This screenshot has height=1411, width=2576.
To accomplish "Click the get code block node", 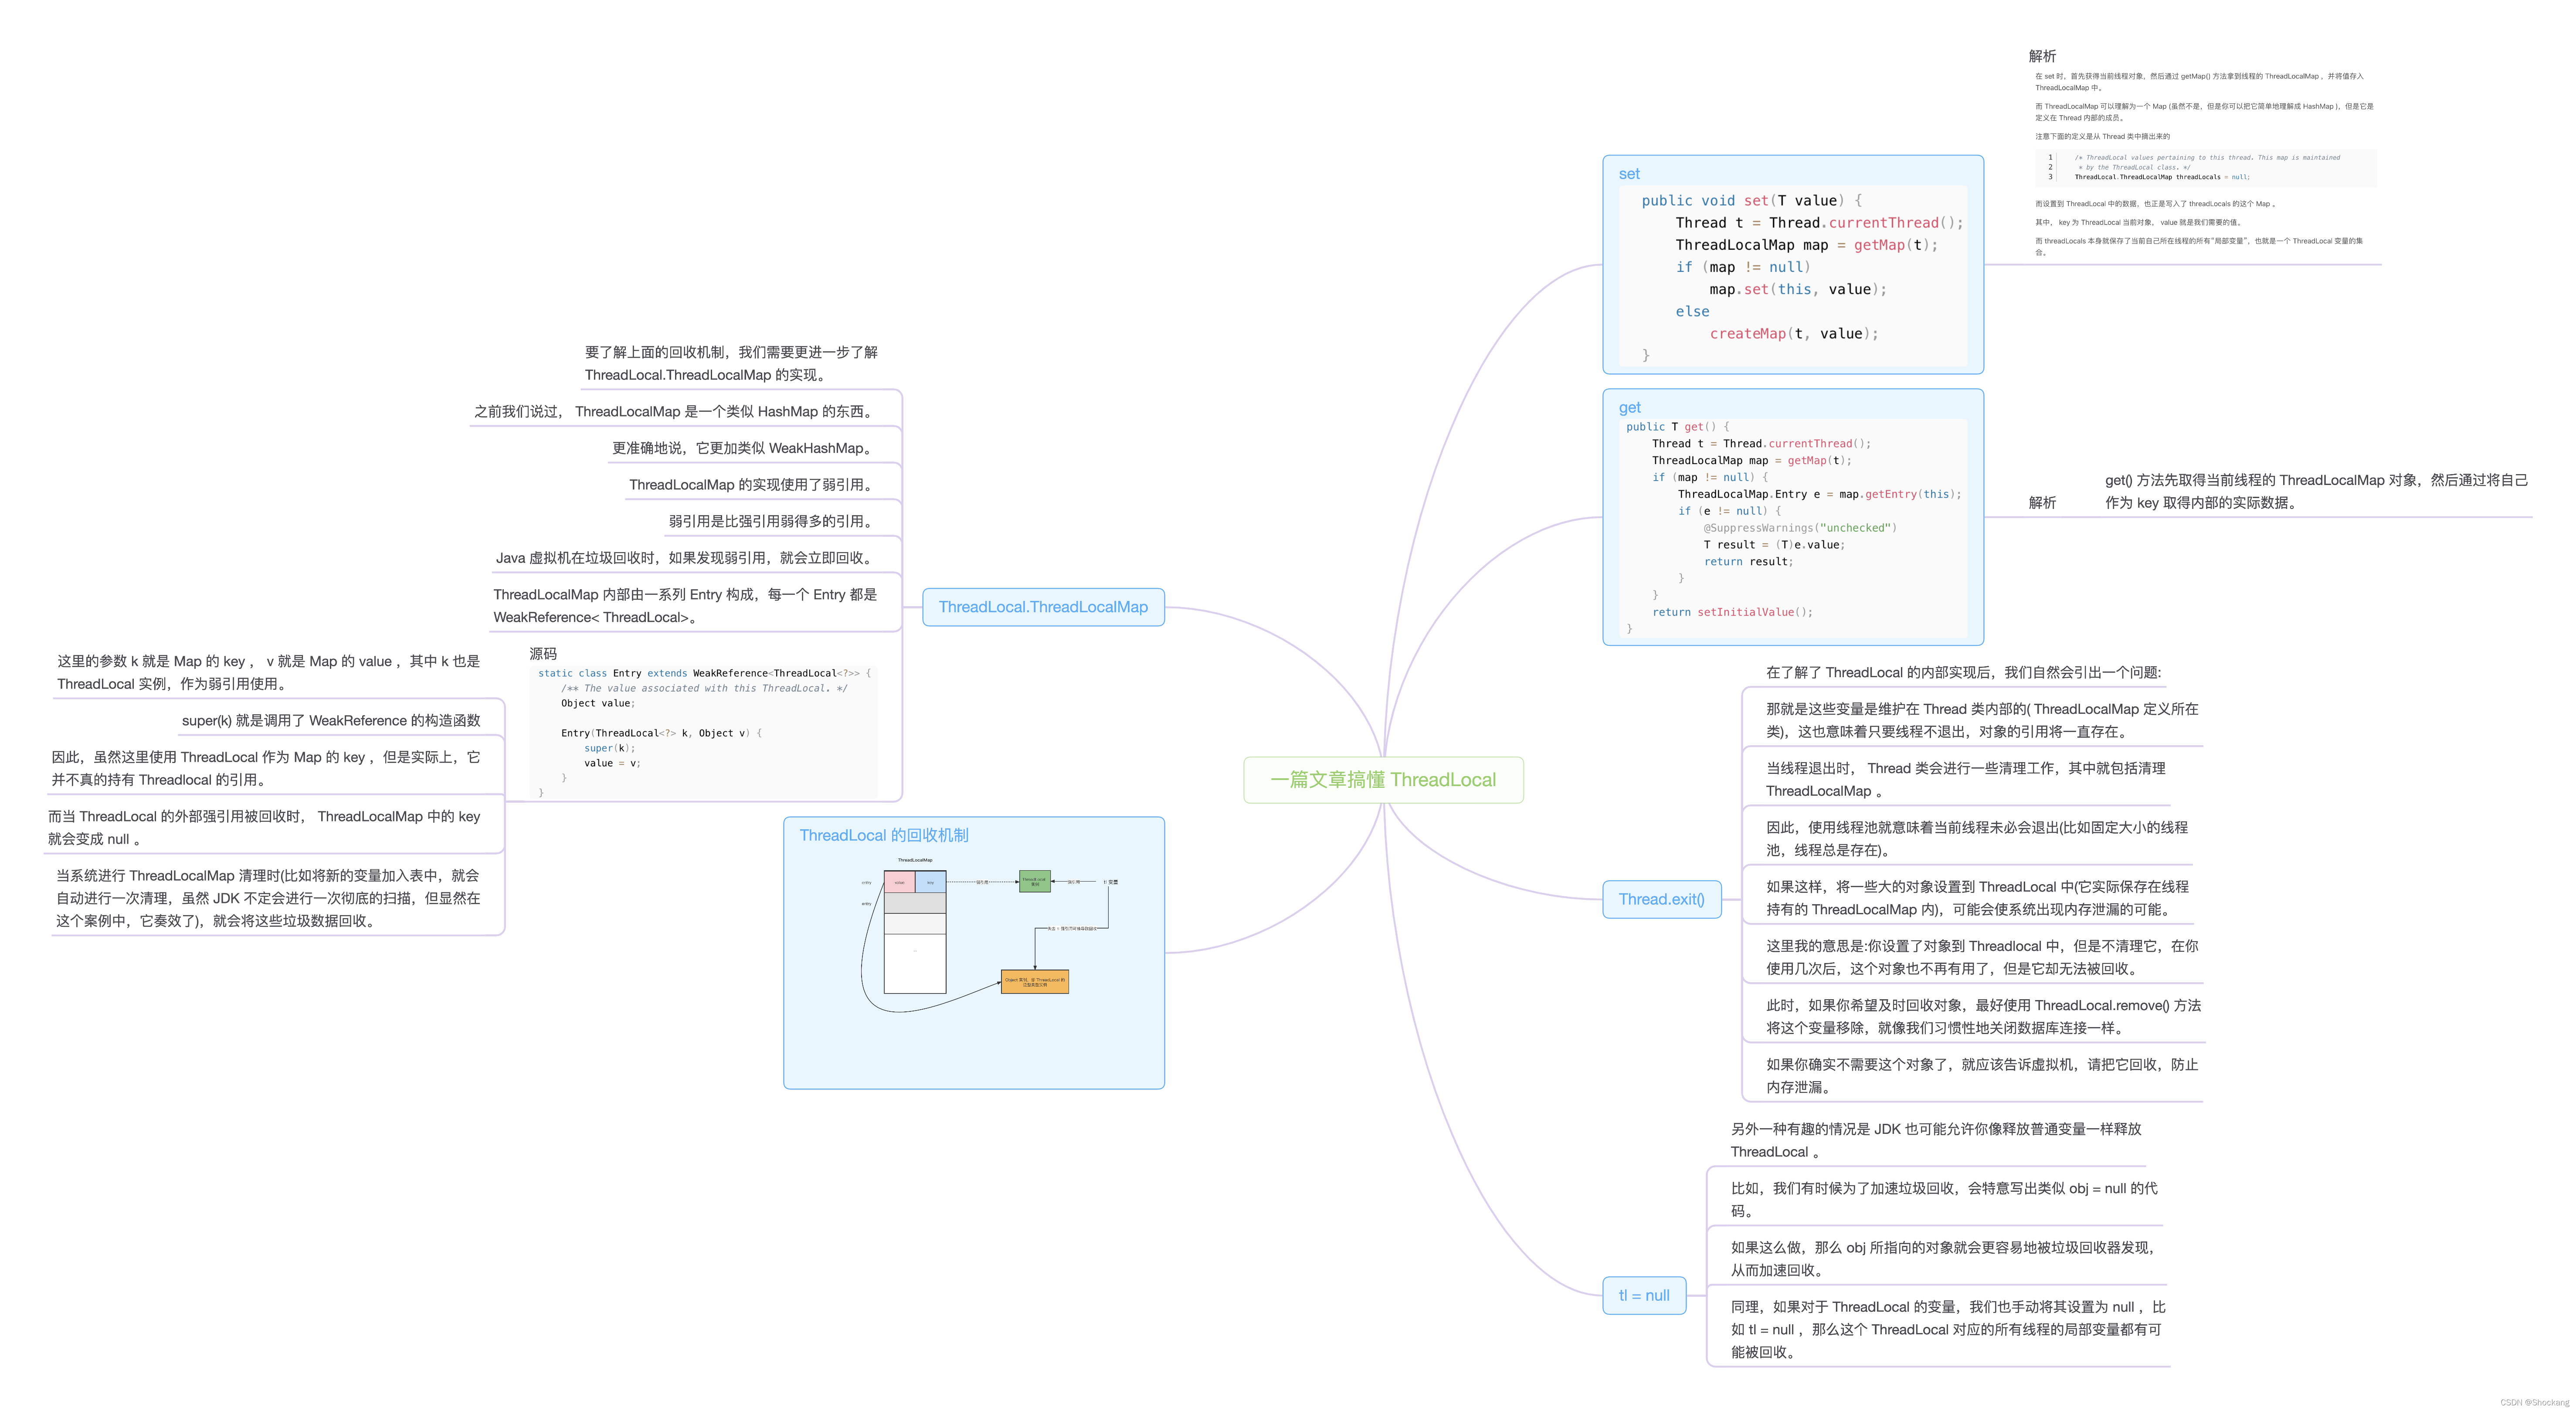I will 1793,517.
